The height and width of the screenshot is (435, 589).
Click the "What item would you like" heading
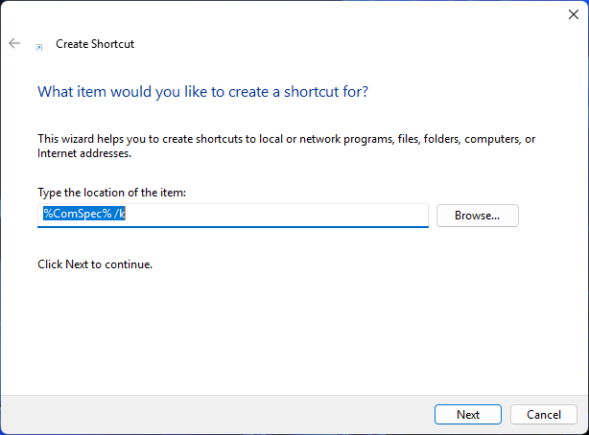click(202, 92)
